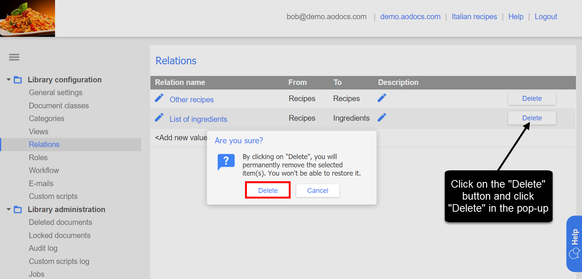Go to Italian recipes library link
The height and width of the screenshot is (279, 582).
pos(474,17)
